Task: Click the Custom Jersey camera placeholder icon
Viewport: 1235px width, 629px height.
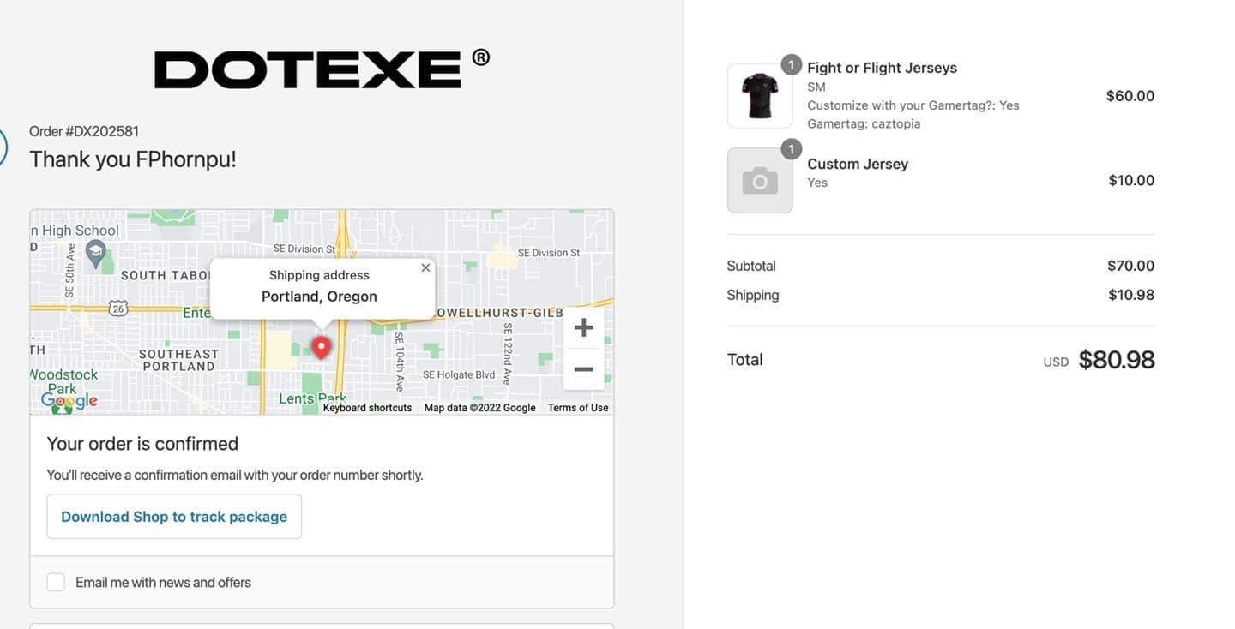Action: coord(760,181)
